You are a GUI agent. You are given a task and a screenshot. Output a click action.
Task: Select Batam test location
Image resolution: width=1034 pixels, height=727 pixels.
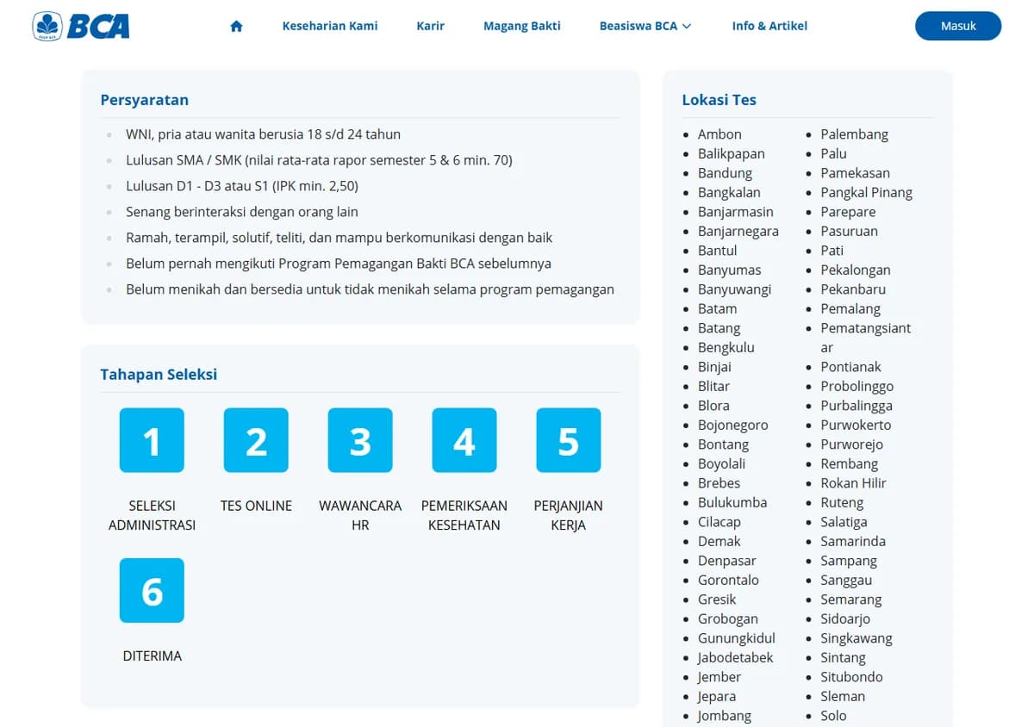click(718, 308)
